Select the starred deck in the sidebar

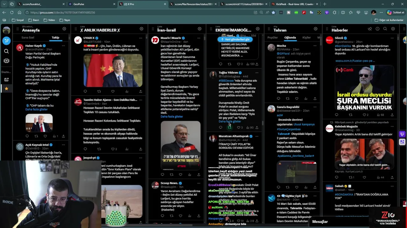click(6, 89)
